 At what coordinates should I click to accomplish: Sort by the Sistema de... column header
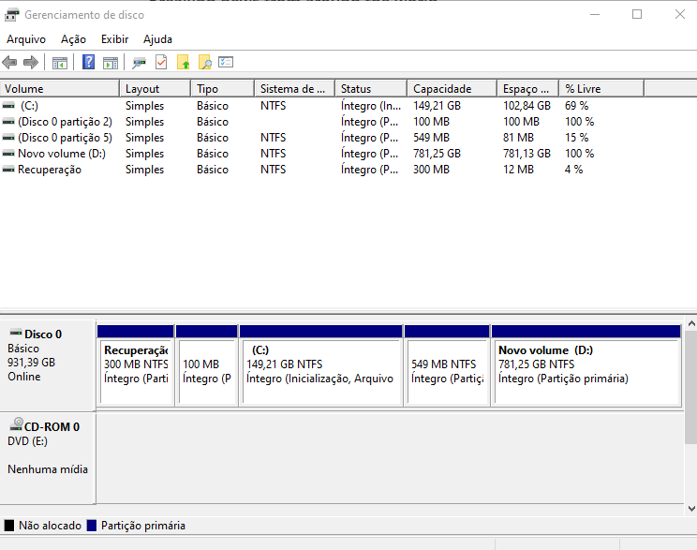[295, 89]
